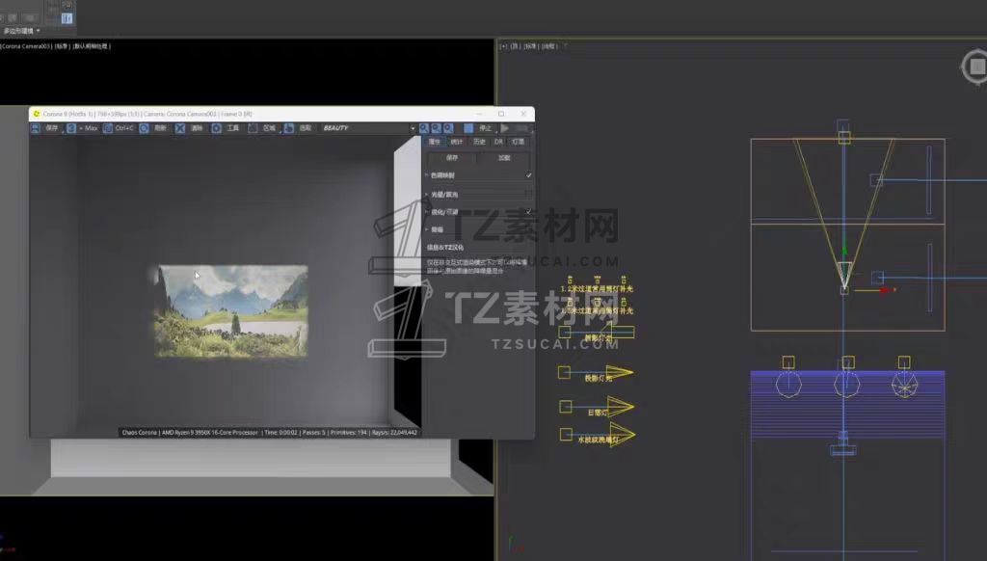
Task: Open the BEAUTY render element dropdown
Action: click(x=413, y=128)
